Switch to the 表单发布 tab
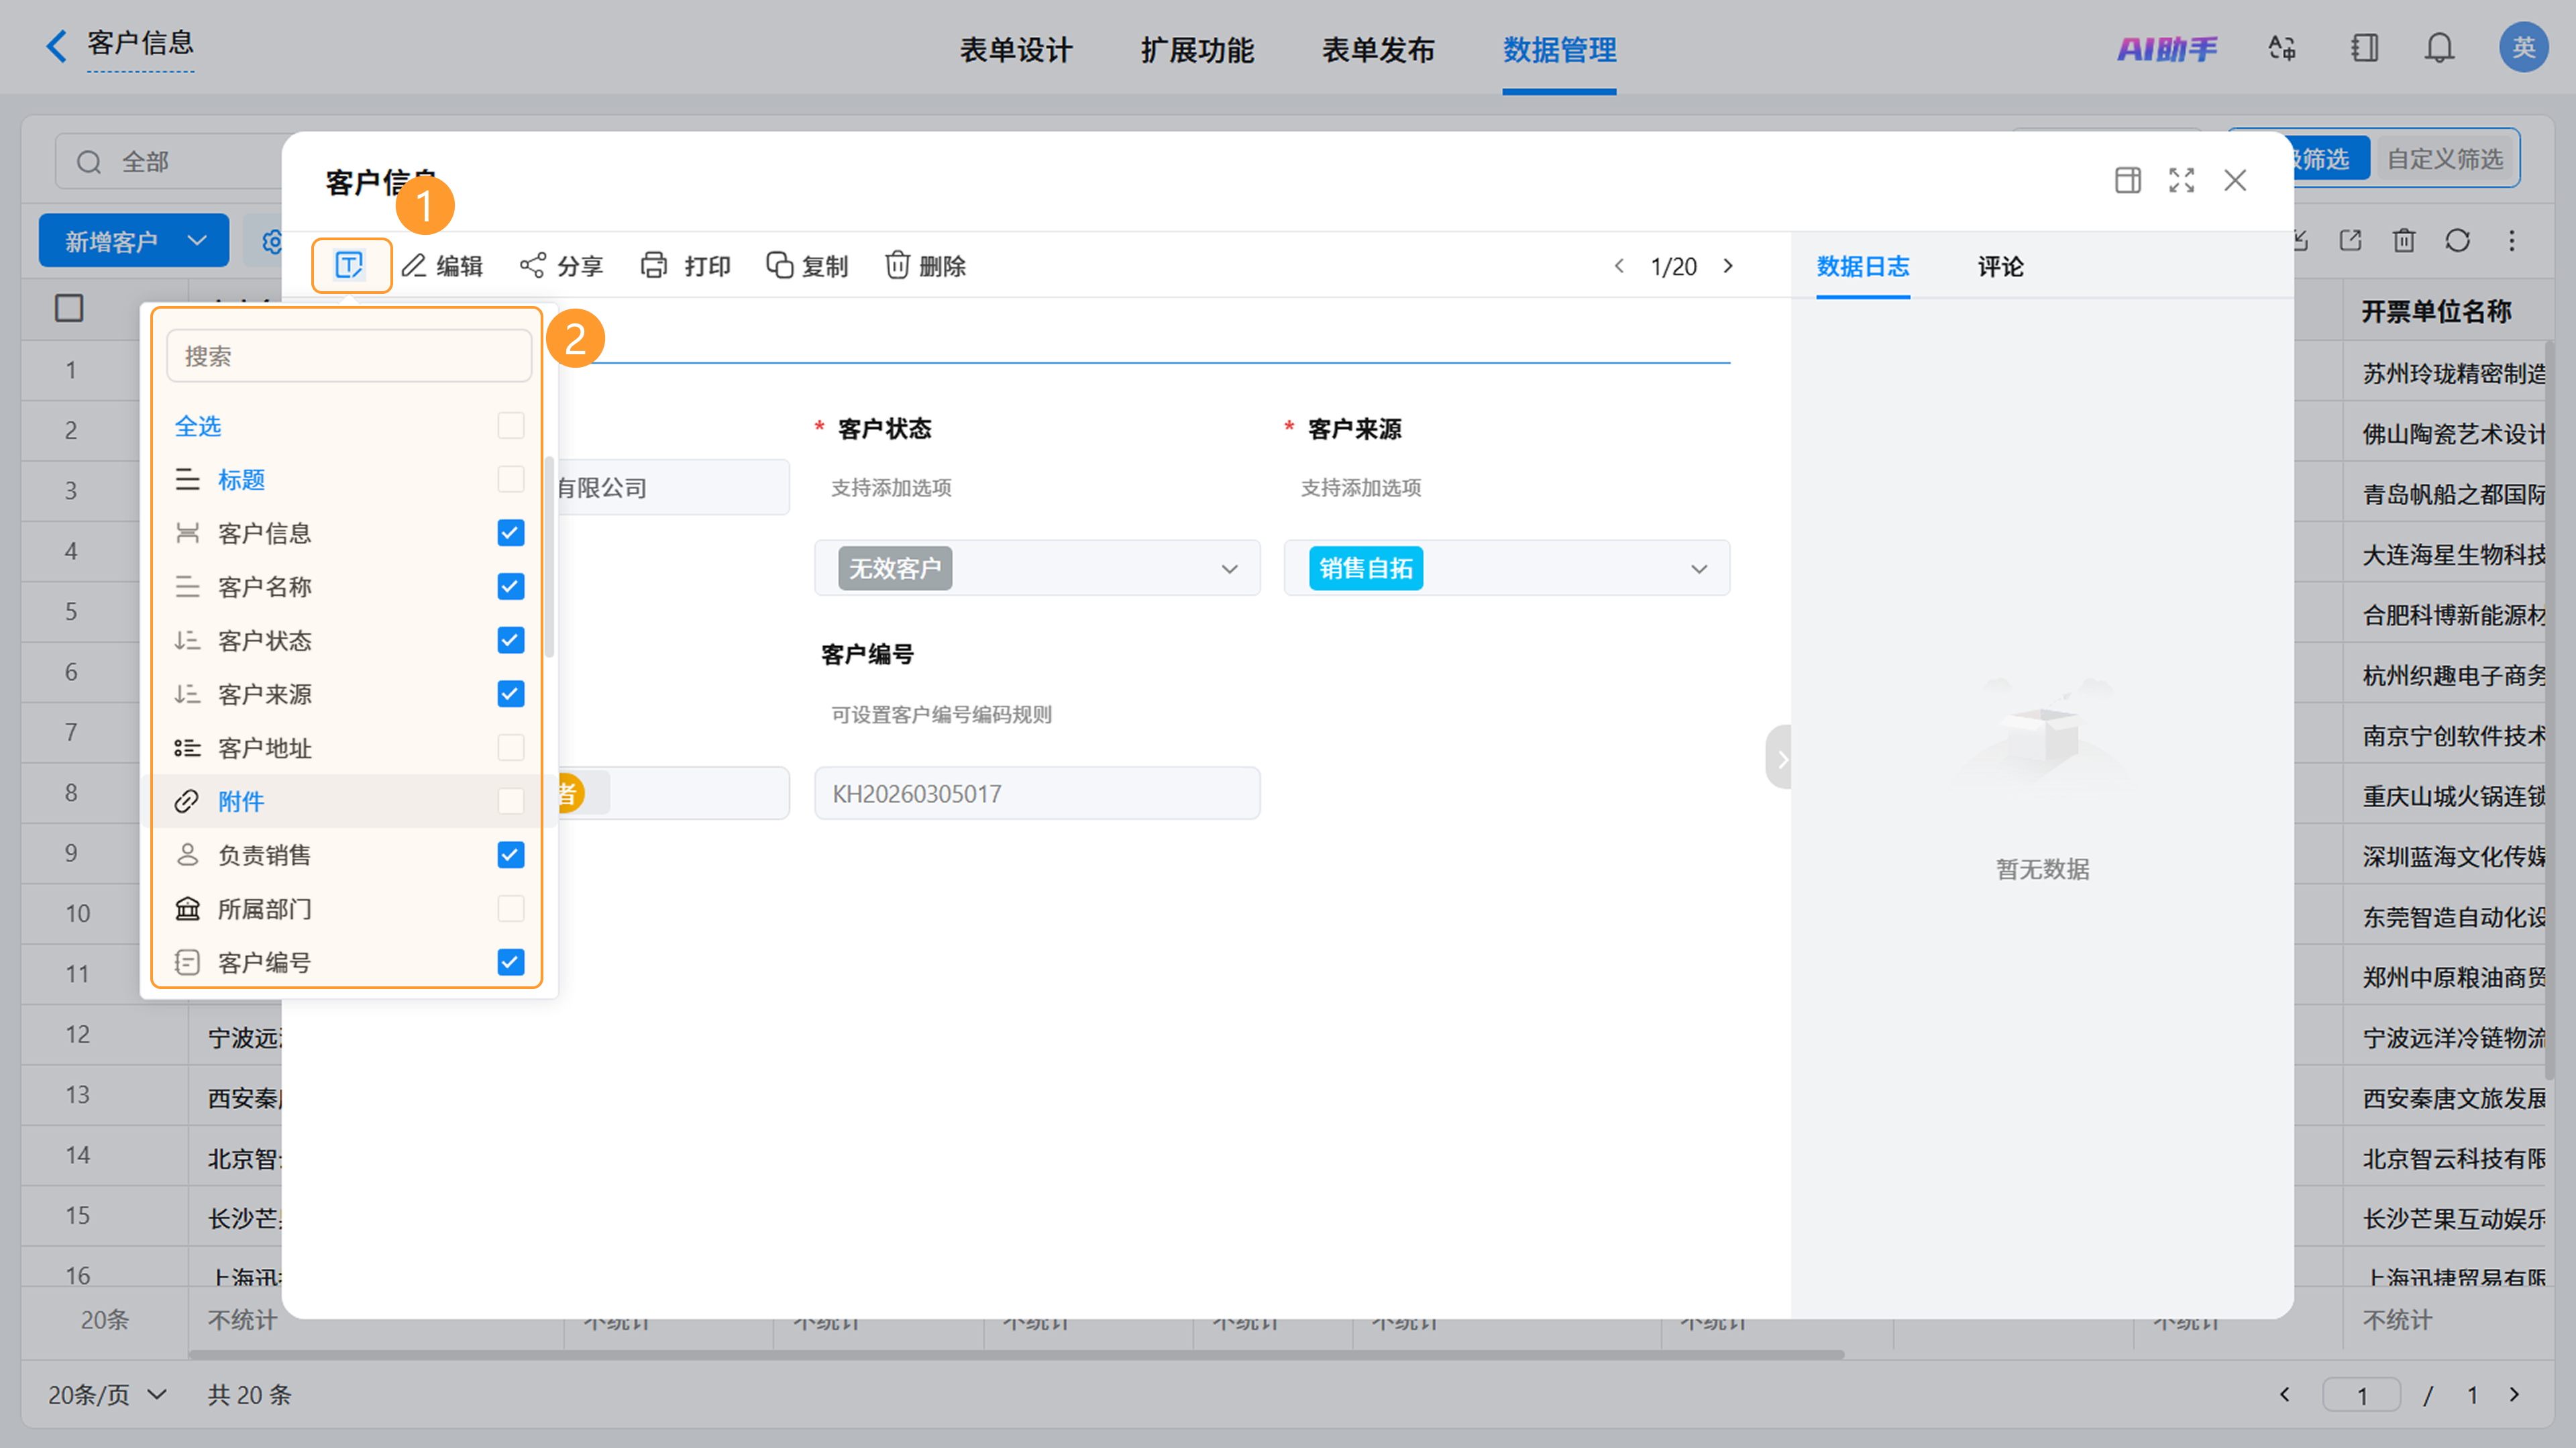 click(x=1378, y=50)
